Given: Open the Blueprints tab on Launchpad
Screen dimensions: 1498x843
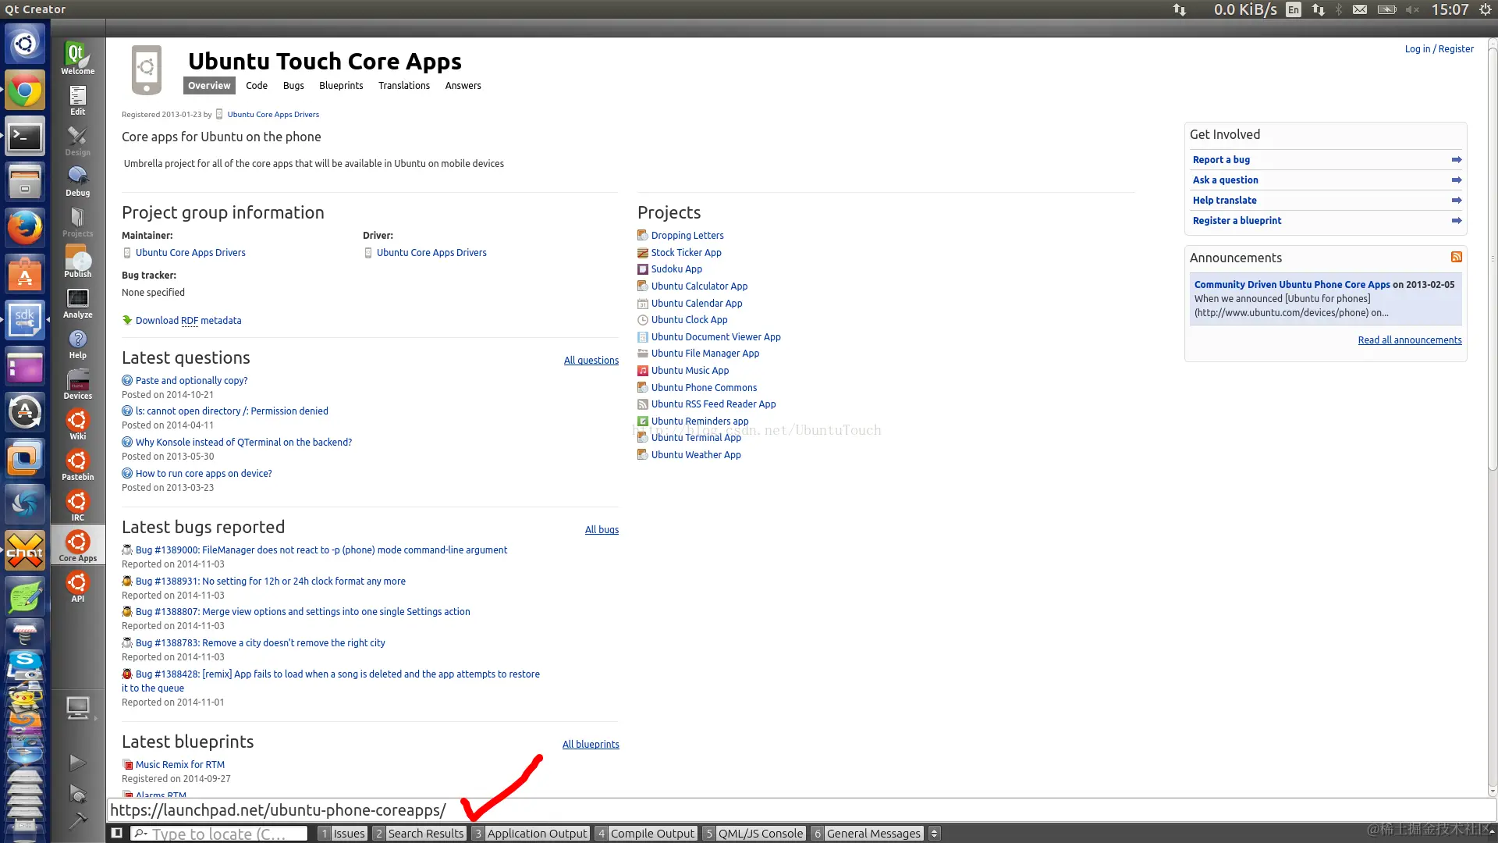Looking at the screenshot, I should point(341,86).
